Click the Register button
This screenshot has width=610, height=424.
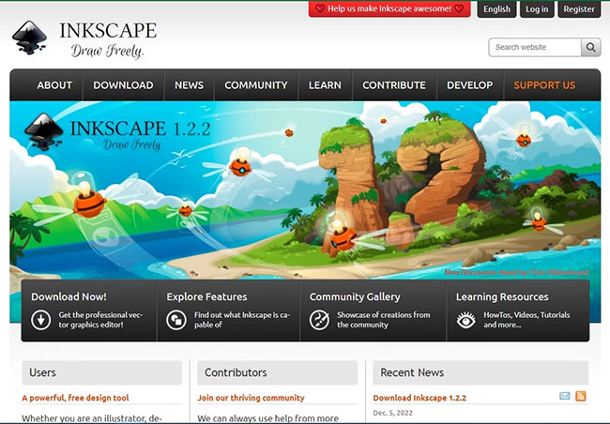579,9
